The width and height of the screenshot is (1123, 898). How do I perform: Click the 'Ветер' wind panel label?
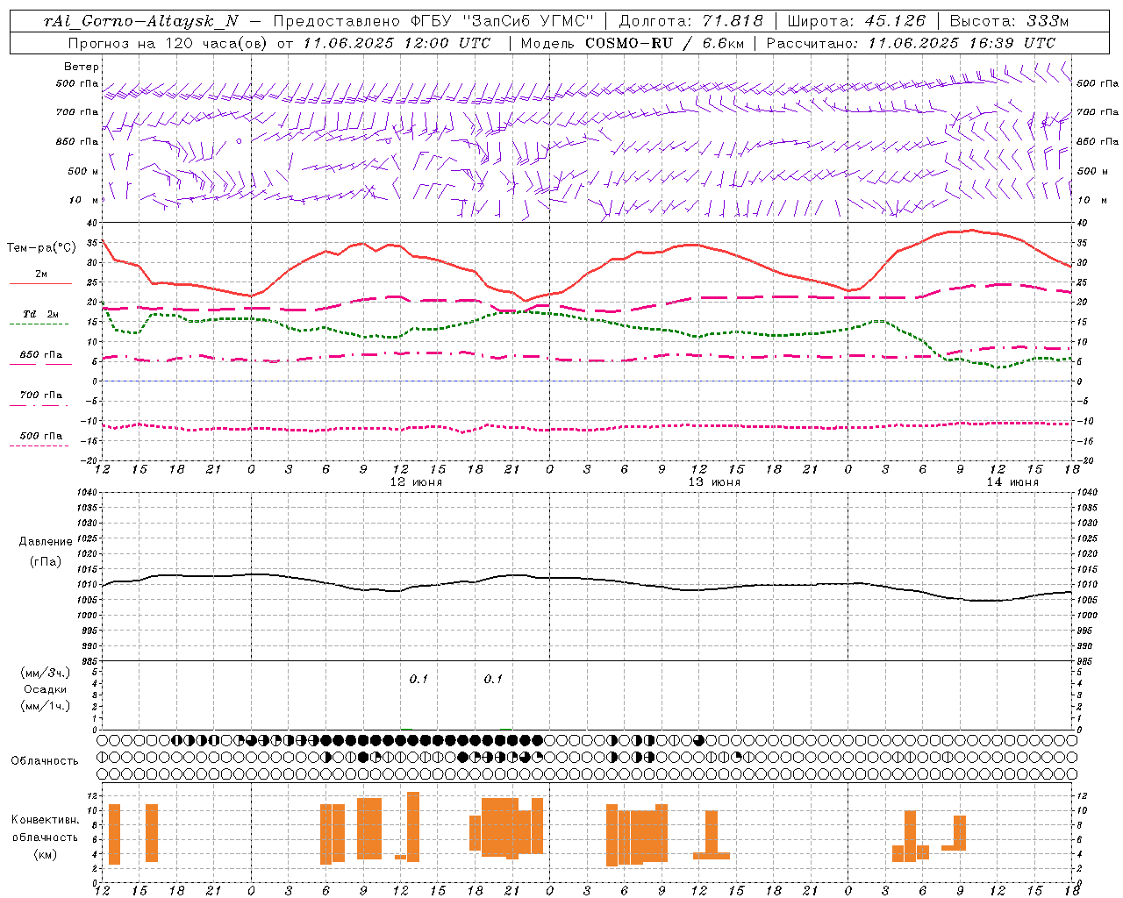(82, 67)
